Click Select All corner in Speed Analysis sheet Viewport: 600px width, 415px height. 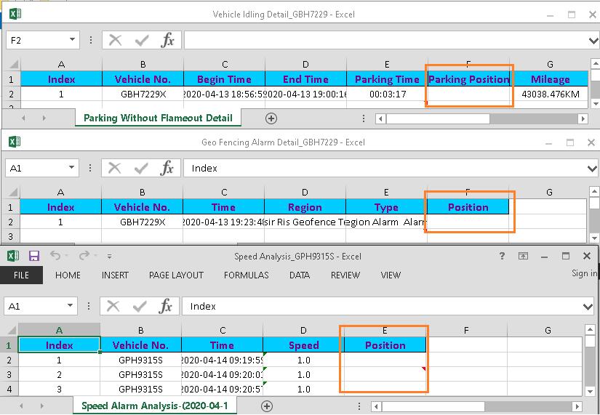click(12, 330)
